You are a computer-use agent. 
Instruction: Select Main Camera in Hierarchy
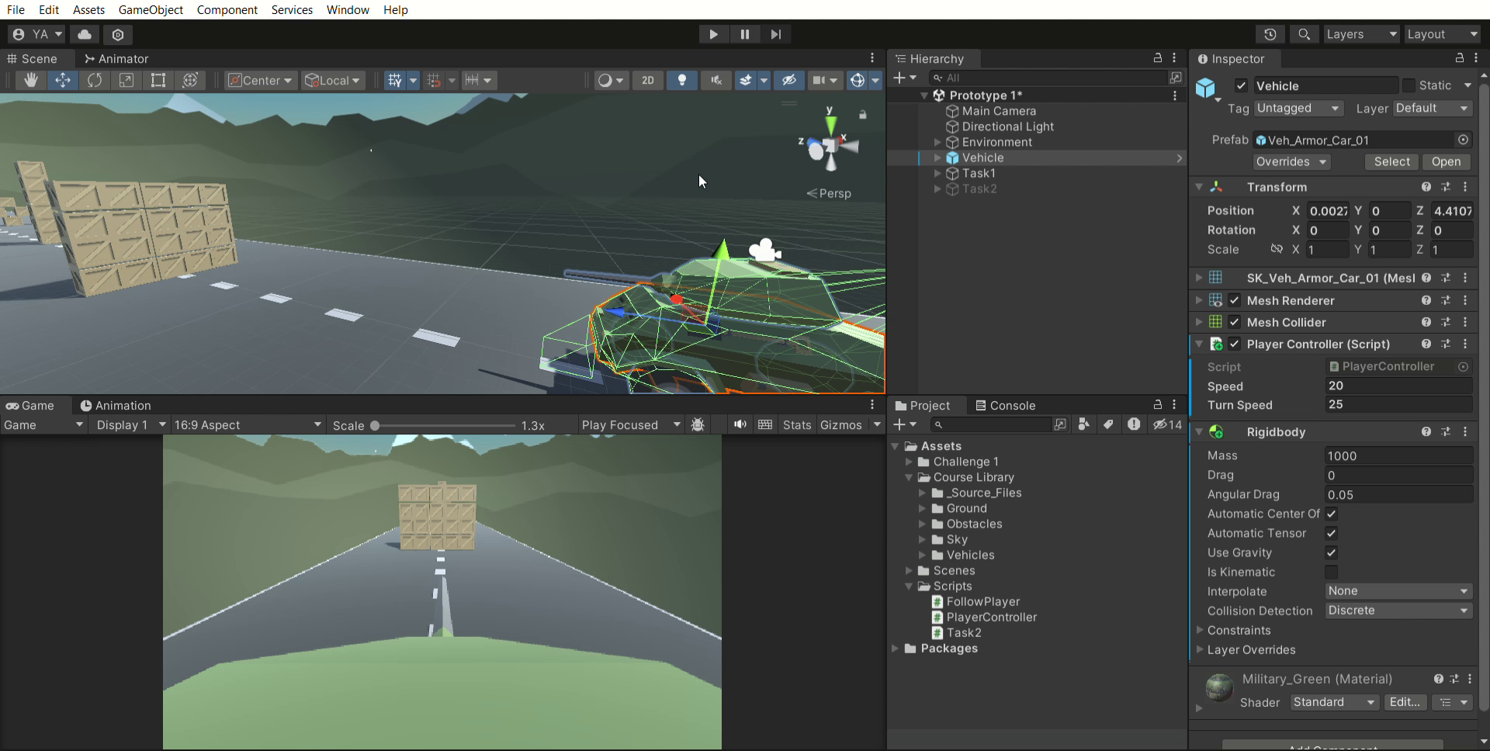(999, 111)
